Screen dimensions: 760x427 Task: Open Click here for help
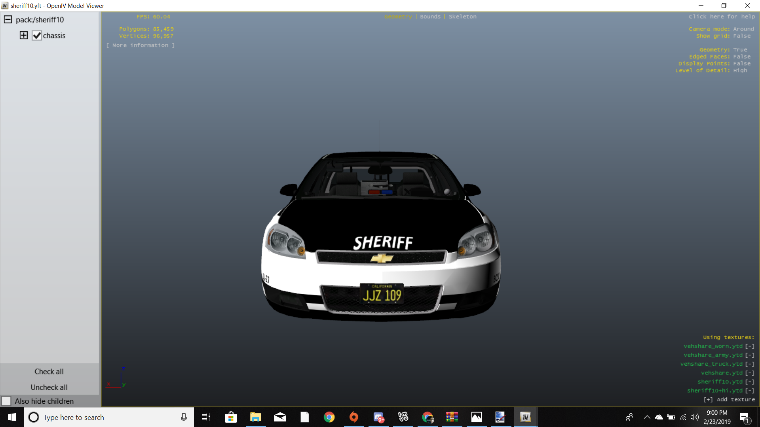[722, 17]
